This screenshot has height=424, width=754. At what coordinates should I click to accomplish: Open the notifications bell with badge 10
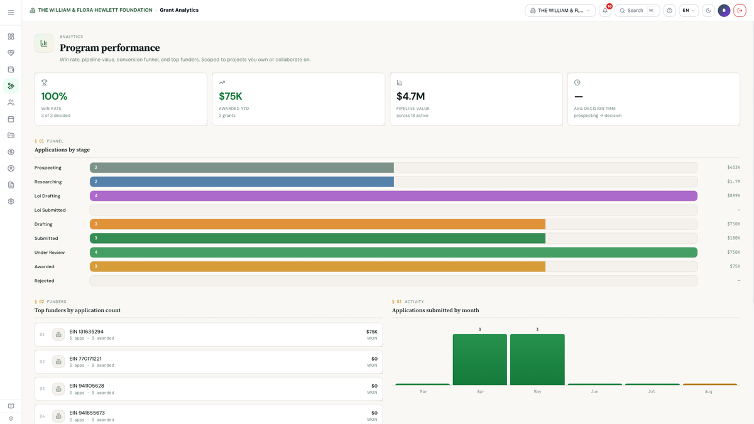point(605,11)
